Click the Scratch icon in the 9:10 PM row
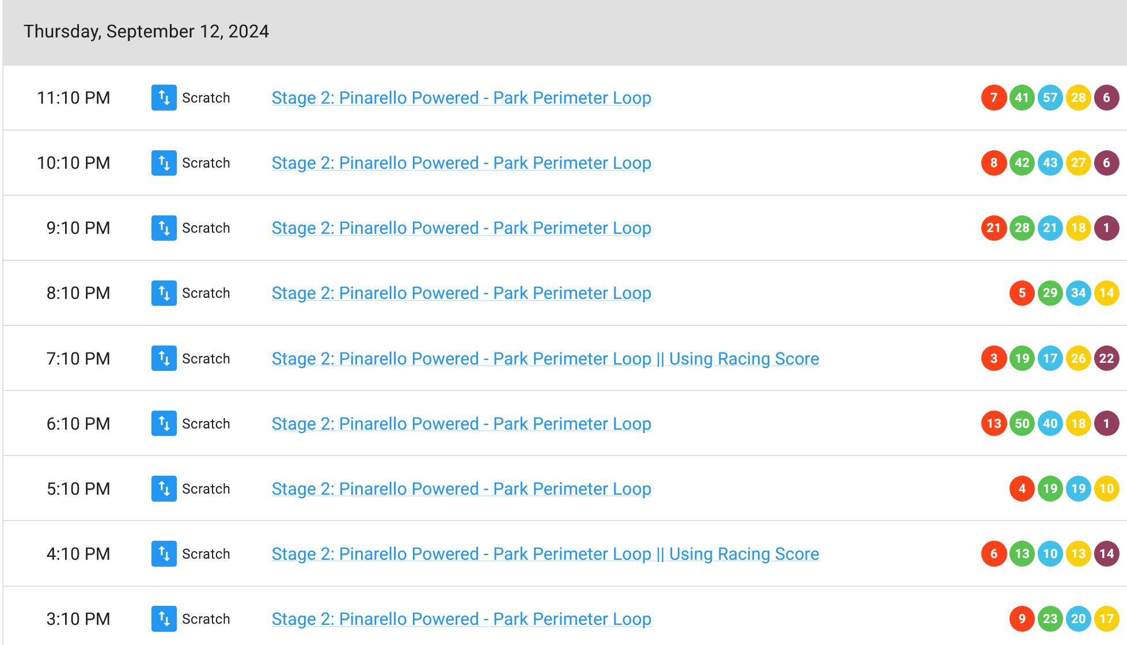The width and height of the screenshot is (1127, 645). coord(164,228)
